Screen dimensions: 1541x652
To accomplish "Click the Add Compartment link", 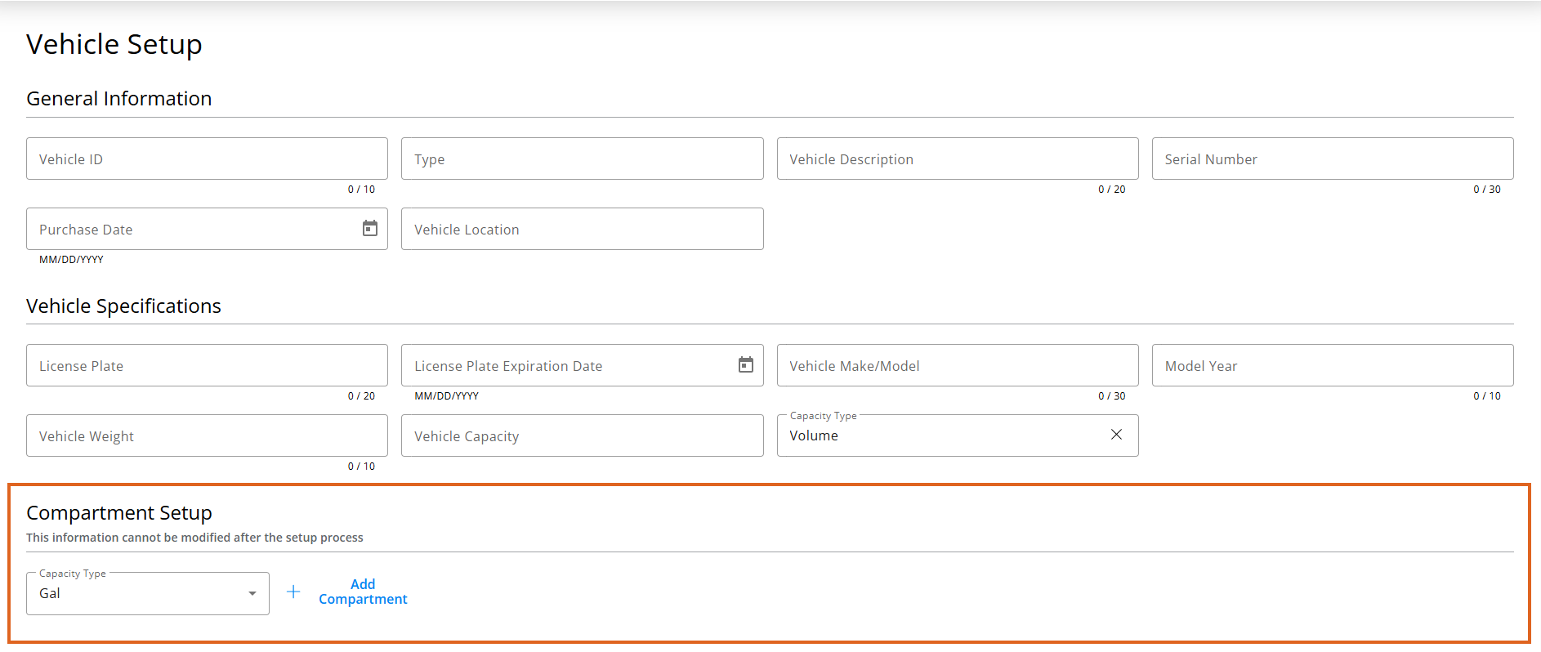I will [363, 592].
